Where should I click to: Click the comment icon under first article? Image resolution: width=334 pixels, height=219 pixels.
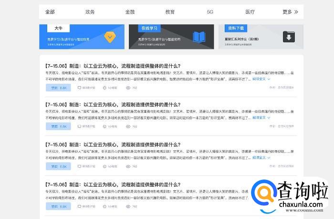click(79, 88)
